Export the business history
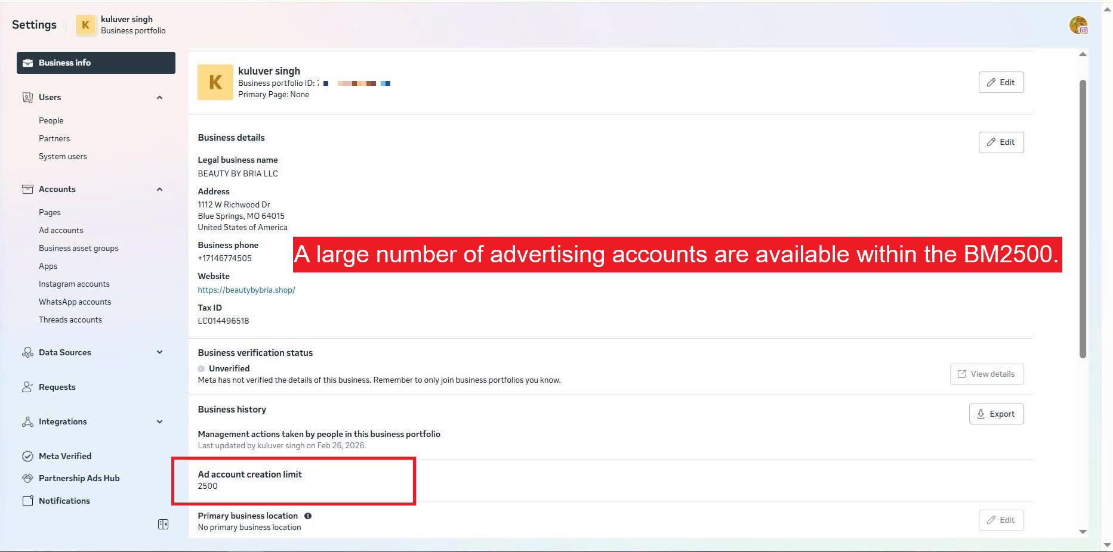The width and height of the screenshot is (1113, 552). tap(996, 414)
